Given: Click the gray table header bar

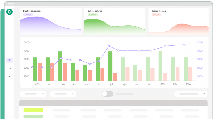Looking at the screenshot, I should (113, 103).
